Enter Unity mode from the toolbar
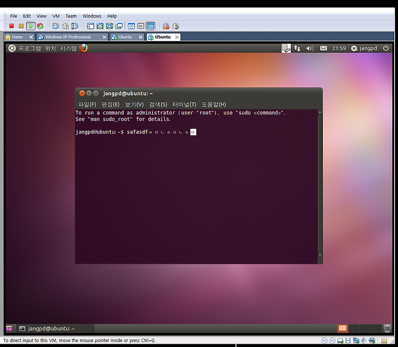Viewport: 398px width, 347px height. [x=109, y=26]
